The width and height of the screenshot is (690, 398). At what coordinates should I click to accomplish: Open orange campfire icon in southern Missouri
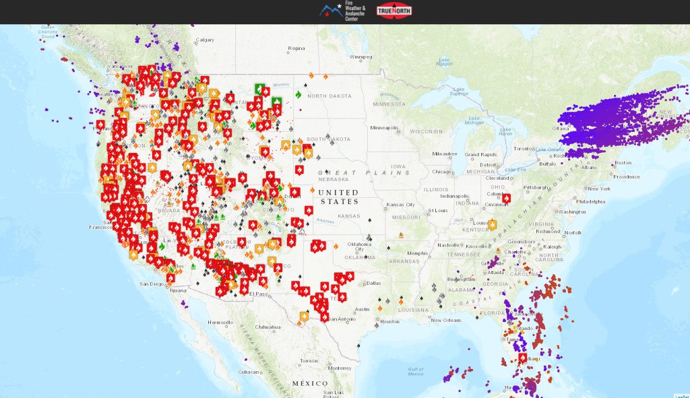pos(402,236)
